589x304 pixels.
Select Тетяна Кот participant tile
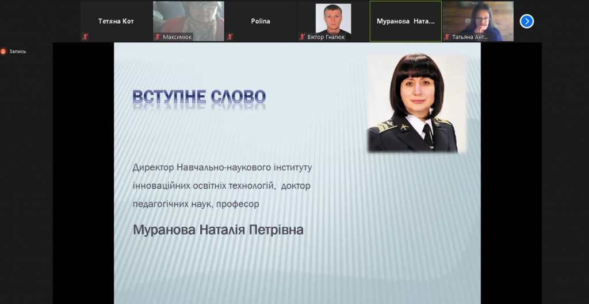(x=116, y=21)
